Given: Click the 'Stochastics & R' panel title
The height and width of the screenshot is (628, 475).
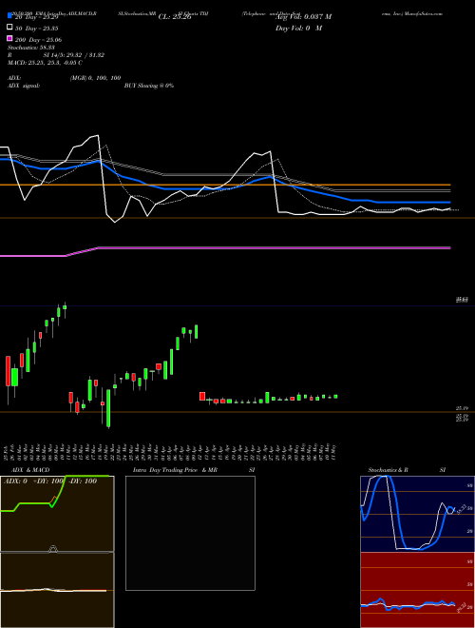Looking at the screenshot, I should pyautogui.click(x=388, y=470).
